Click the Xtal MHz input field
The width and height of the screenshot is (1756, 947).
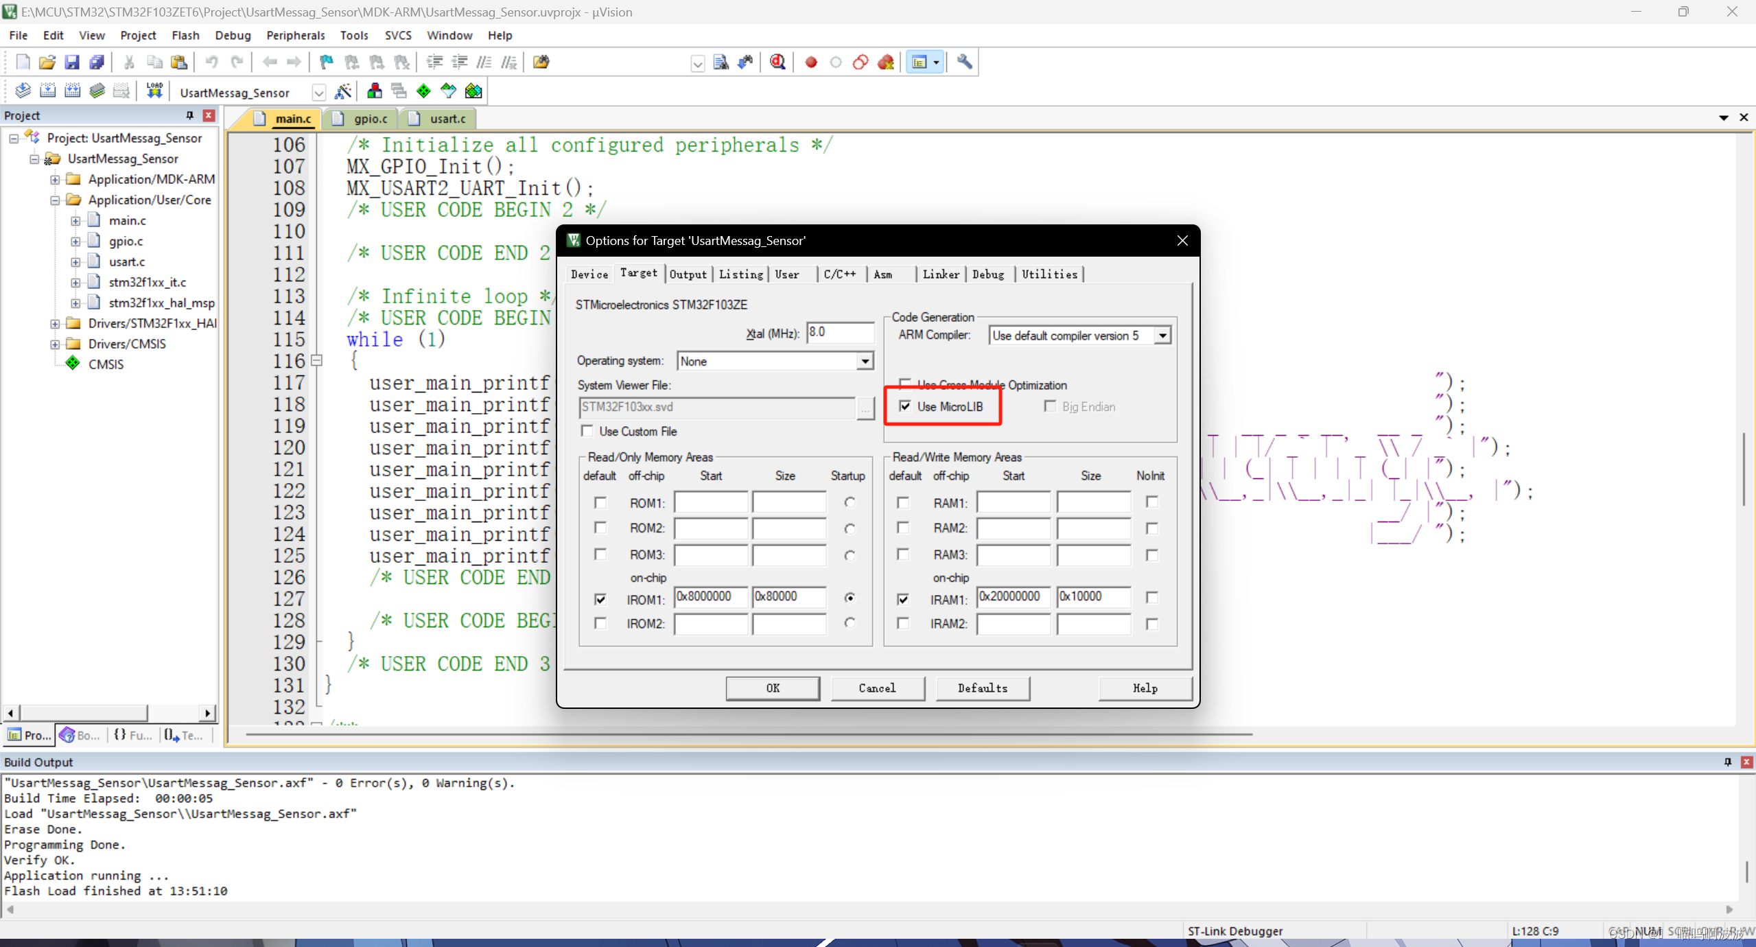(x=840, y=332)
